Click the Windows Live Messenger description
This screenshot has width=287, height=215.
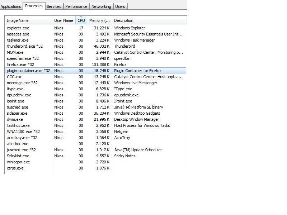(136, 83)
